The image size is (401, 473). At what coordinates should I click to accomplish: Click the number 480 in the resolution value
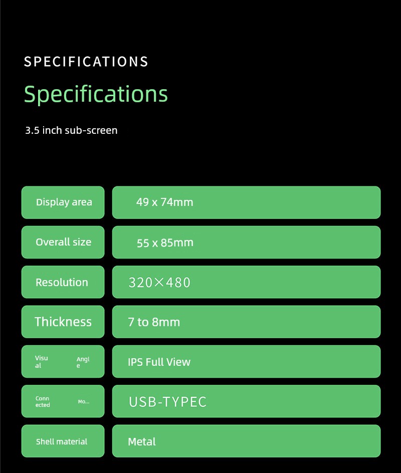(178, 283)
